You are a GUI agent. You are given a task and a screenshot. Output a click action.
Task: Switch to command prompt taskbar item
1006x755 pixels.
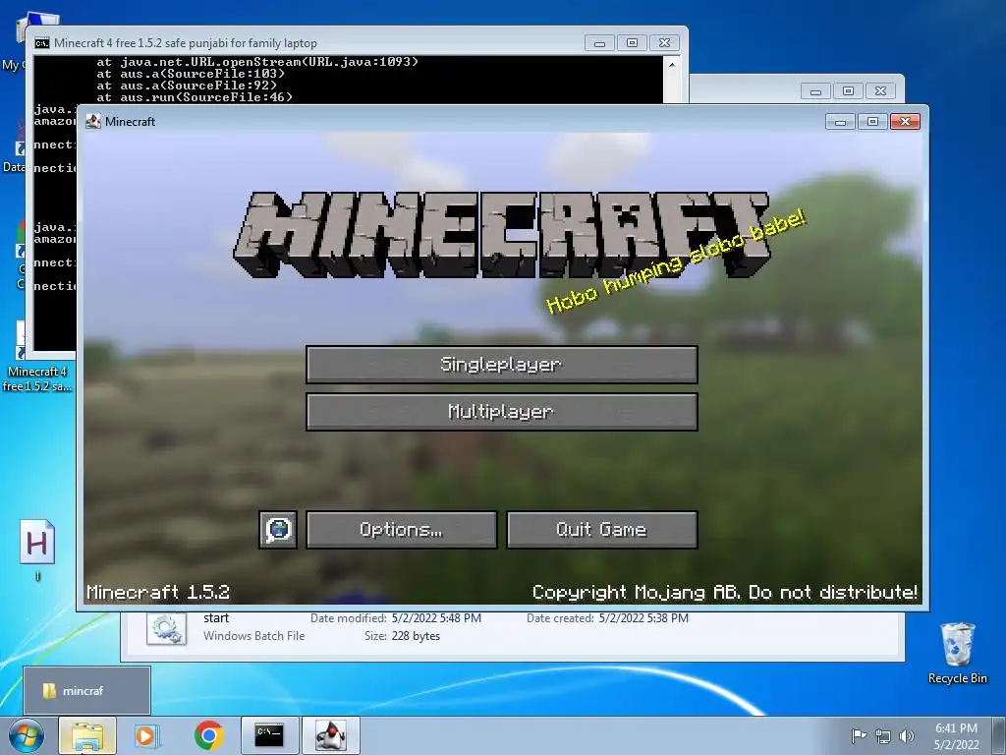click(x=269, y=735)
